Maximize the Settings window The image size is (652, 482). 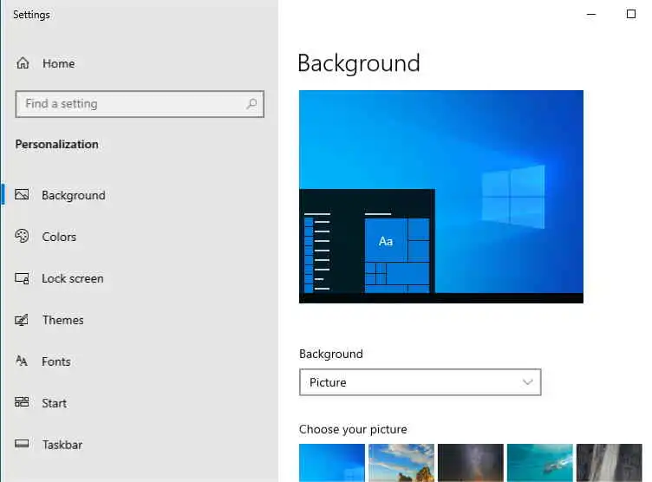click(631, 14)
